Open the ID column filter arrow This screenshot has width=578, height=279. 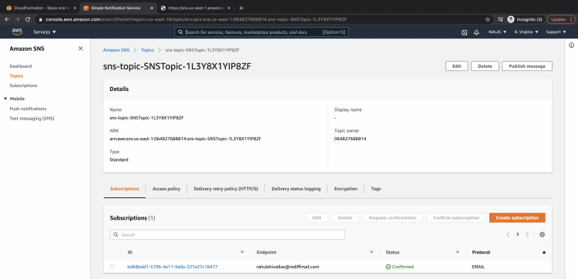point(242,253)
